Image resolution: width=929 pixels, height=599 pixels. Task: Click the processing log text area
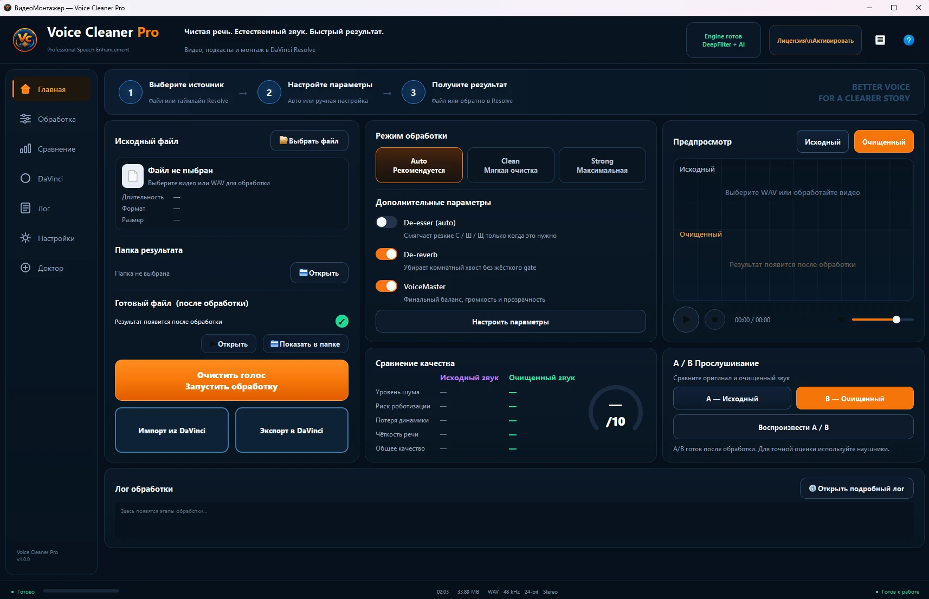click(514, 519)
